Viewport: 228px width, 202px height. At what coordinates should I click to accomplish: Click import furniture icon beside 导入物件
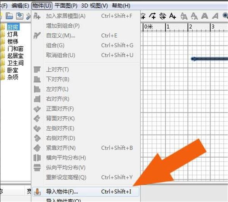(37, 192)
